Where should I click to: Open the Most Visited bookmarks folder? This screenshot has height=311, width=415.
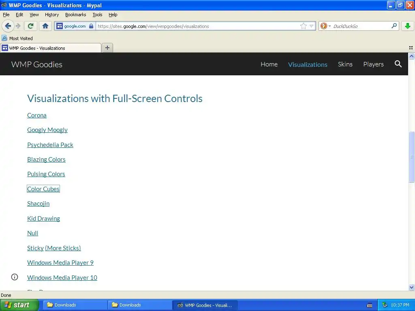pos(17,38)
